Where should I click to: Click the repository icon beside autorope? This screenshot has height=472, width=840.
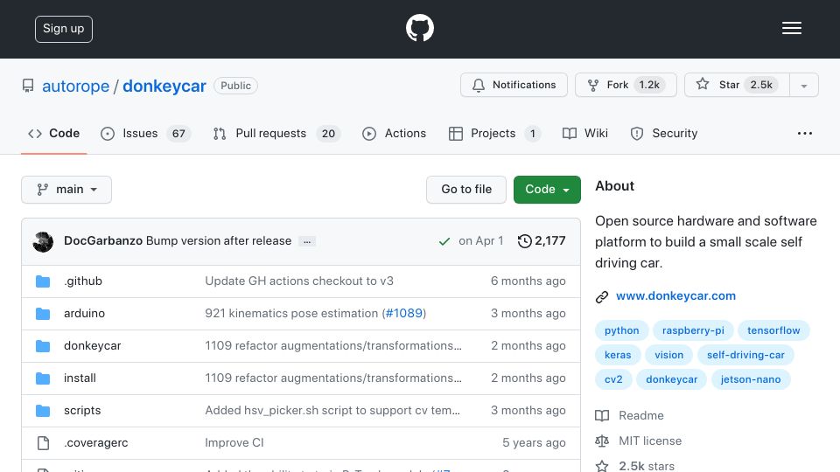tap(28, 86)
